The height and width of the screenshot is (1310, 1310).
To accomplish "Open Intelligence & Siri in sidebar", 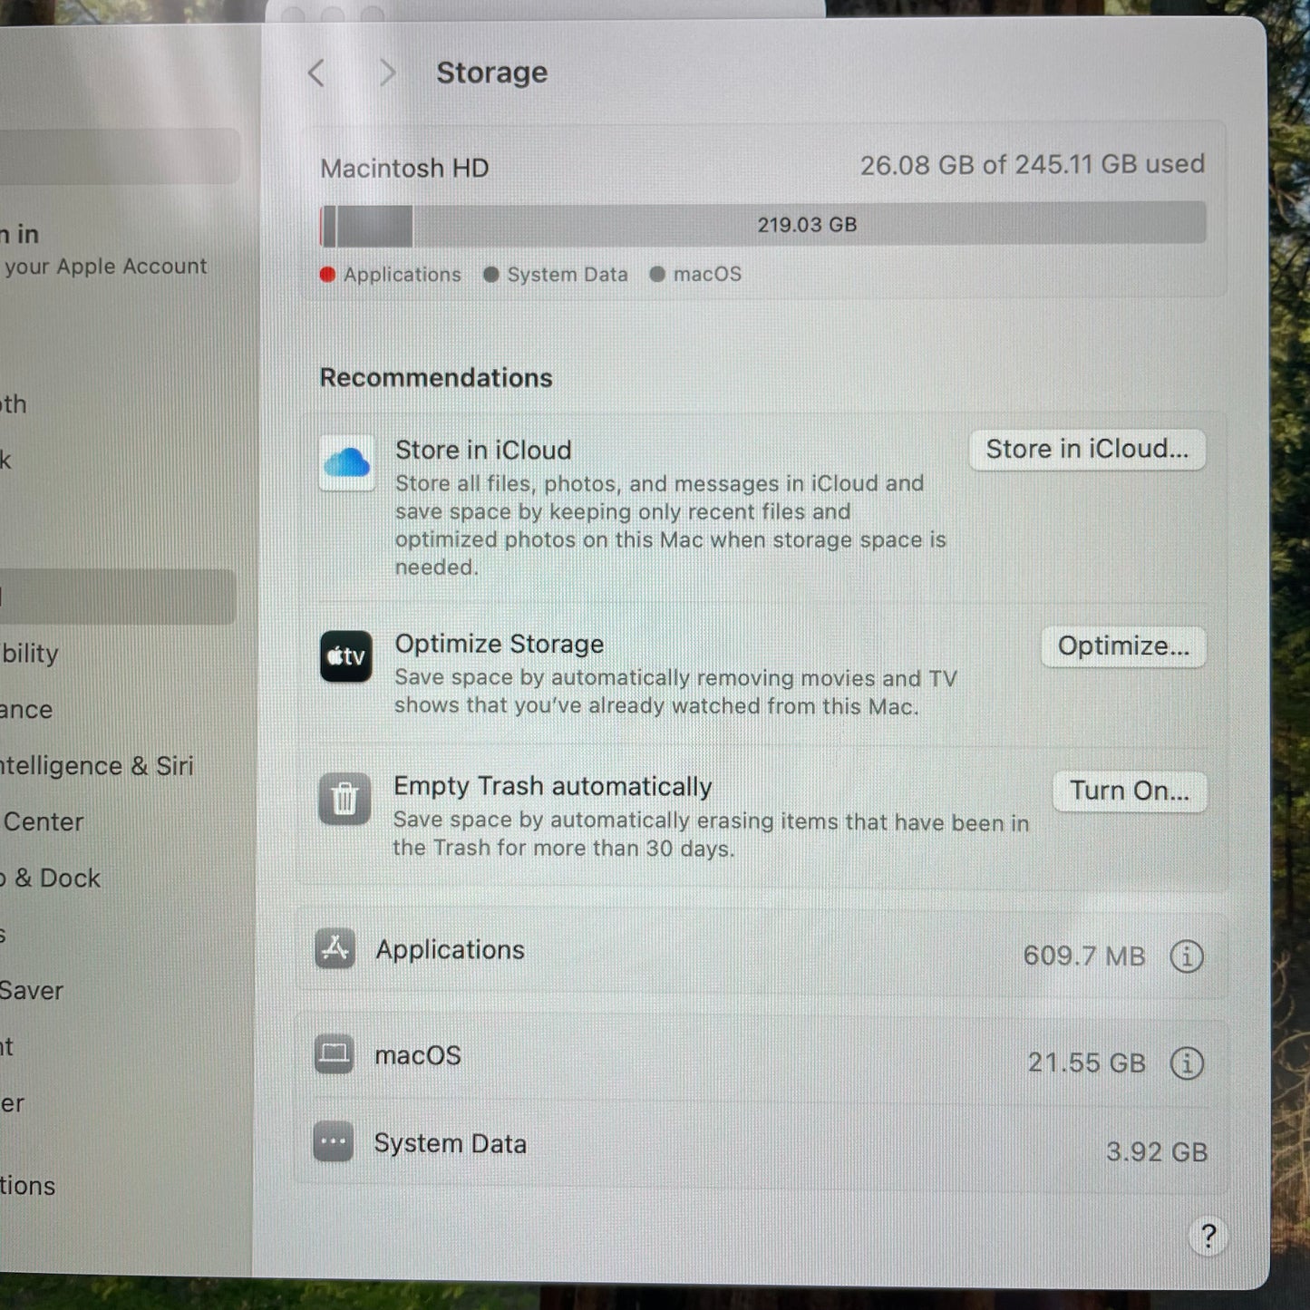I will pyautogui.click(x=95, y=766).
